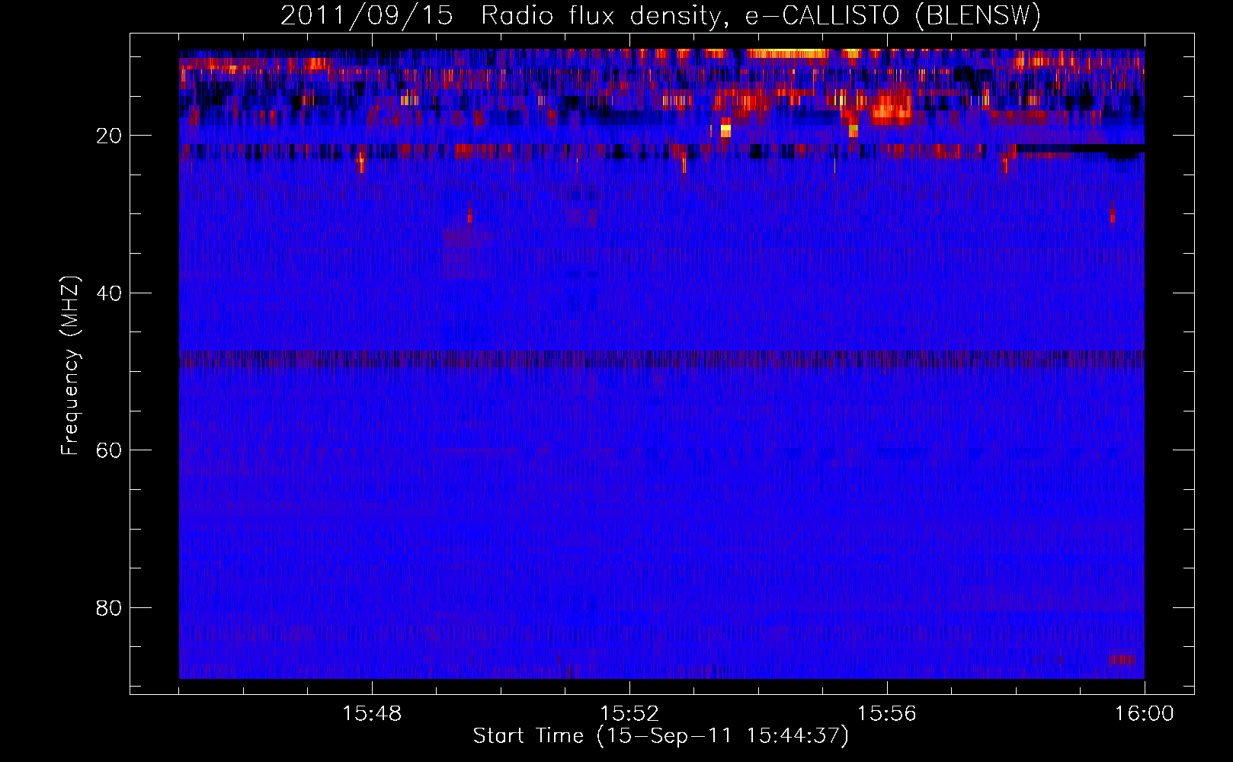Click the plot title '2011/09/15 Radio flux density'
This screenshot has height=762, width=1233.
(661, 15)
